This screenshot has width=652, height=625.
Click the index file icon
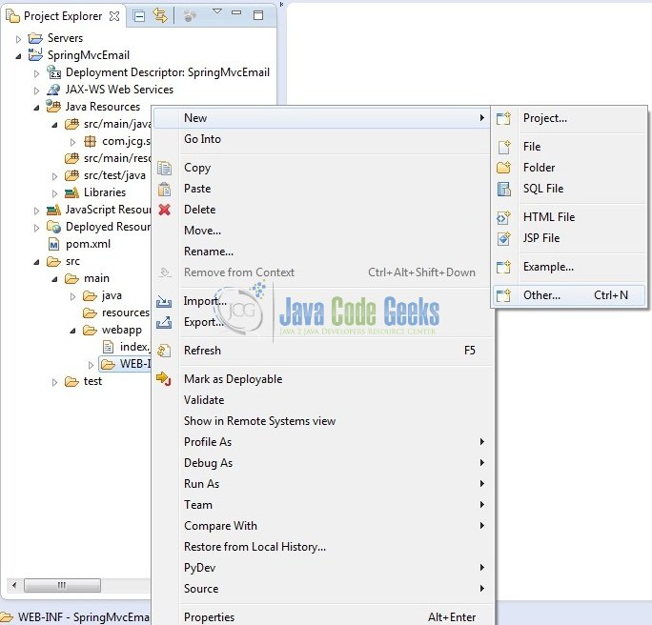[108, 347]
